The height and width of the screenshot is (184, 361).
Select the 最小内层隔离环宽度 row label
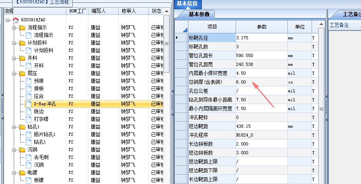click(x=212, y=108)
